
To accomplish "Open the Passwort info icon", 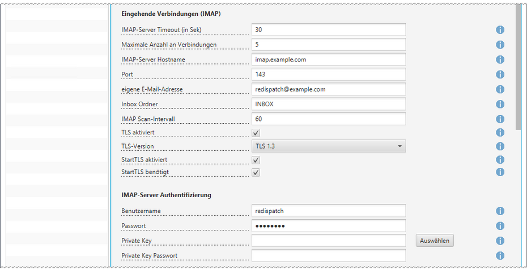I will [500, 226].
